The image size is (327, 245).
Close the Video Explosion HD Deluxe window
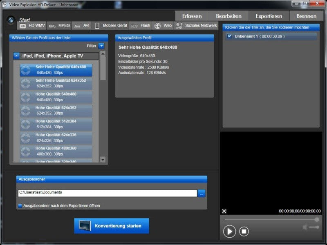point(317,4)
